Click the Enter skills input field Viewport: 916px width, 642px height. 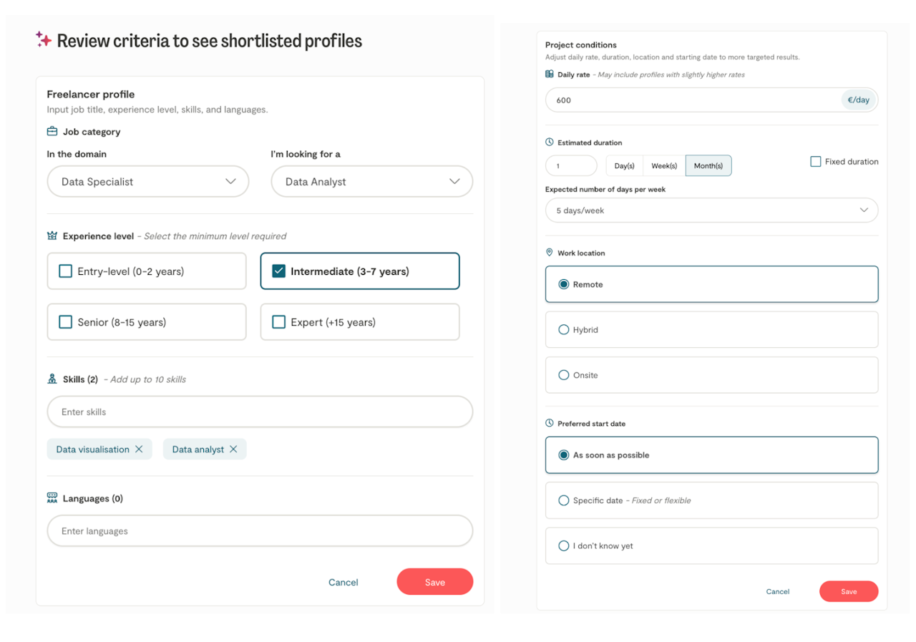[260, 412]
